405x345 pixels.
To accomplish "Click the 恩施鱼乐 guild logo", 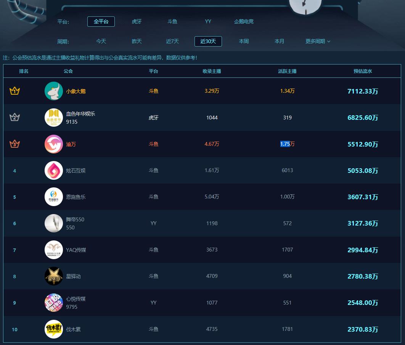I will (54, 197).
